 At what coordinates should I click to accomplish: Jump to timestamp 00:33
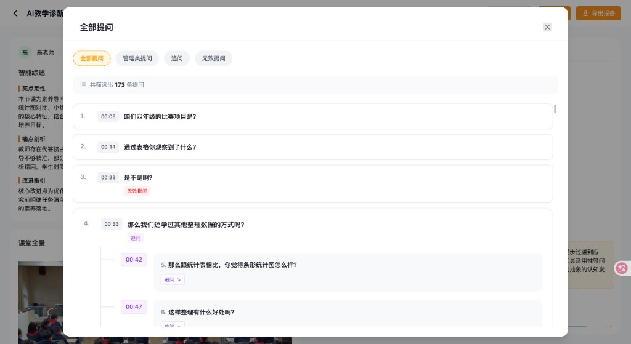tap(112, 224)
